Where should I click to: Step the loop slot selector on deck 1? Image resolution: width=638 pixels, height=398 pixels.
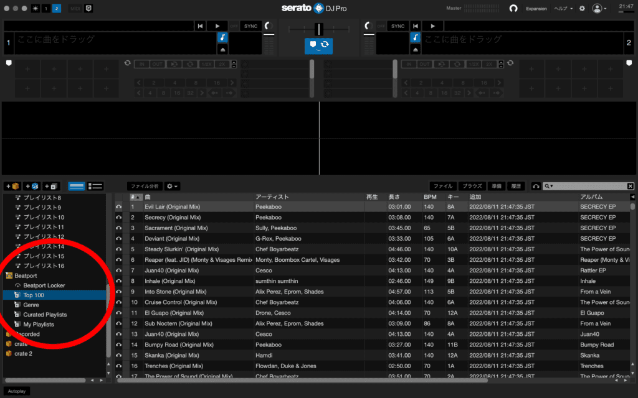(234, 64)
